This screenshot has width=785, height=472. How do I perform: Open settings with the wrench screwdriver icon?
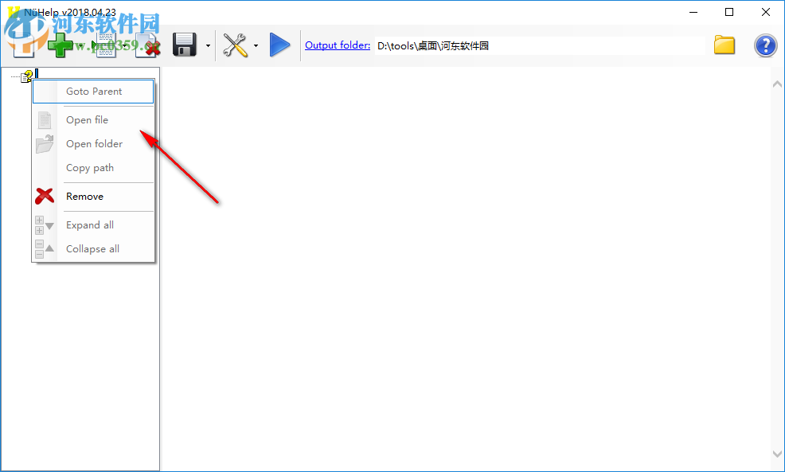point(235,45)
